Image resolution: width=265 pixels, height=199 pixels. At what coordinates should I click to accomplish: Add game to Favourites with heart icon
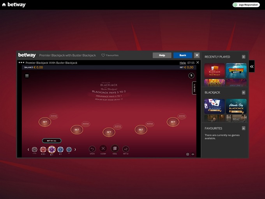pos(103,55)
